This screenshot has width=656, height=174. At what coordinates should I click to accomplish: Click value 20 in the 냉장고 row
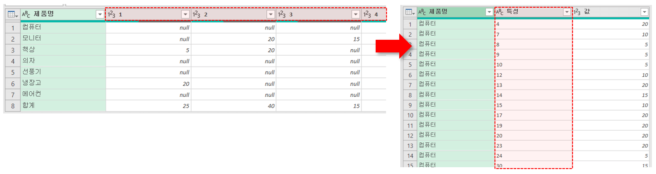click(148, 84)
